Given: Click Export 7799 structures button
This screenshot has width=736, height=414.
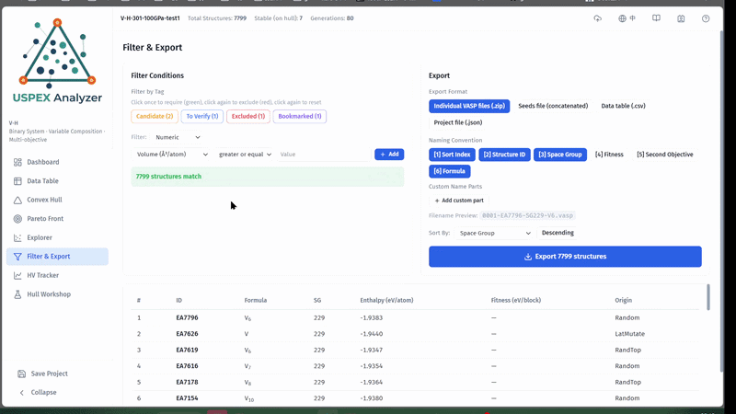Looking at the screenshot, I should pos(565,257).
